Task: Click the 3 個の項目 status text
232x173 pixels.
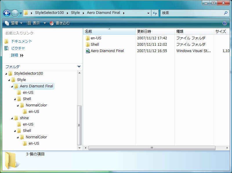Action: [35, 154]
